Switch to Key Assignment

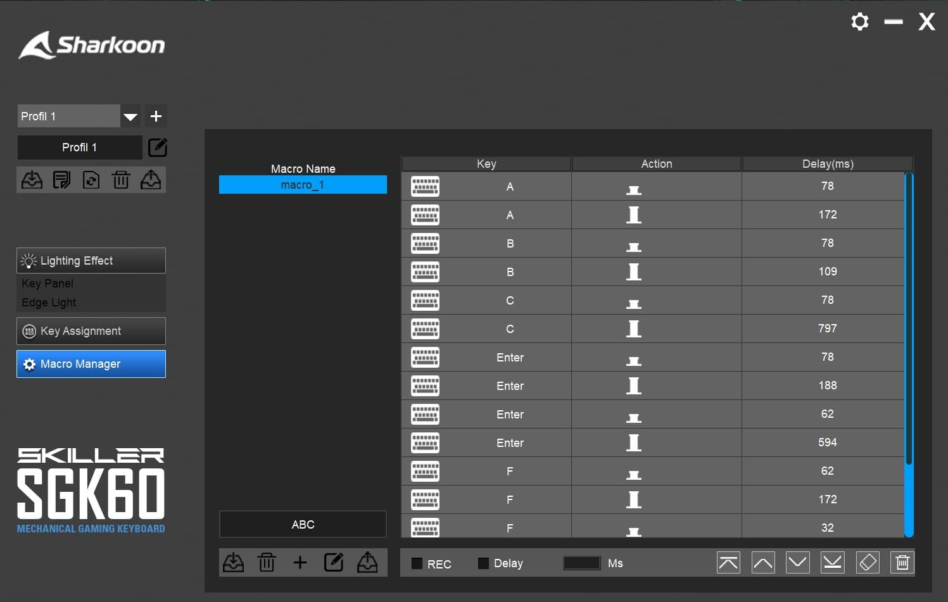(91, 331)
